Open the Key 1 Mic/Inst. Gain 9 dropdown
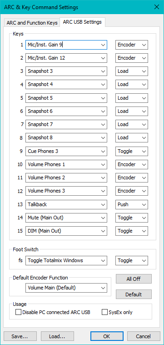 pyautogui.click(x=66, y=45)
